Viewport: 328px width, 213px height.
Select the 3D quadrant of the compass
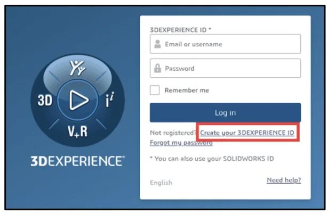click(45, 100)
